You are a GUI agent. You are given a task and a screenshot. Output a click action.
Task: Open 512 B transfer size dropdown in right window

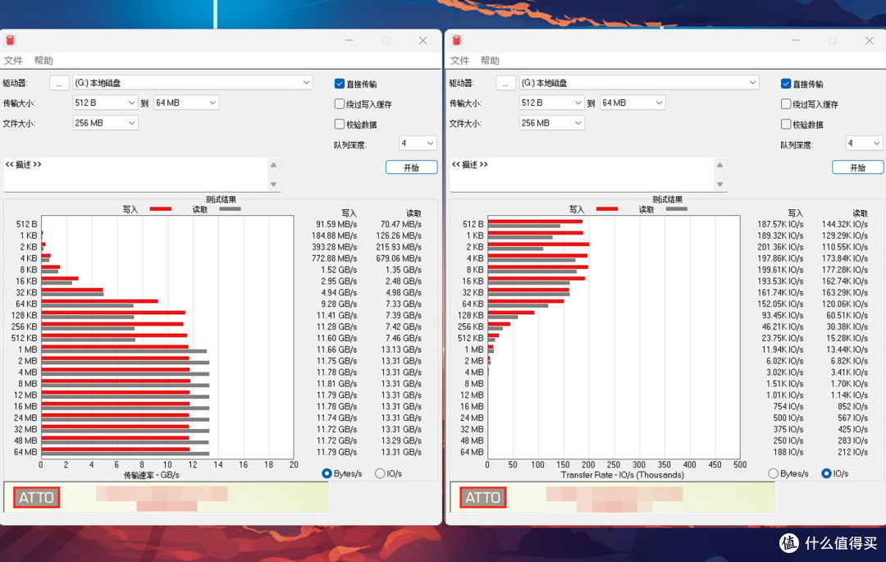click(x=551, y=103)
